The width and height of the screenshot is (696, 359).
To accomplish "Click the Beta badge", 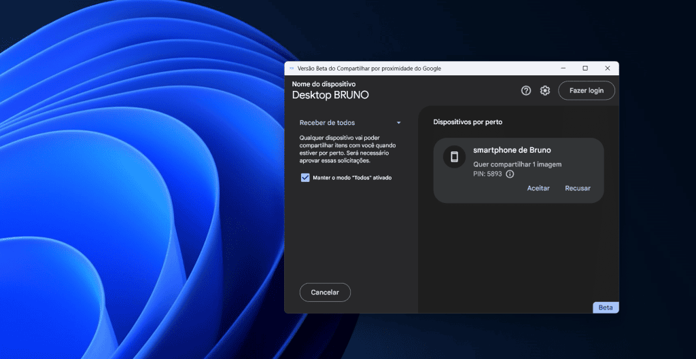I will 606,307.
